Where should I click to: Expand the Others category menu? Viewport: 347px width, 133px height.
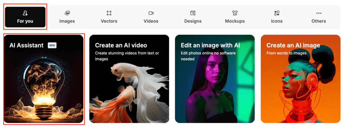point(319,17)
